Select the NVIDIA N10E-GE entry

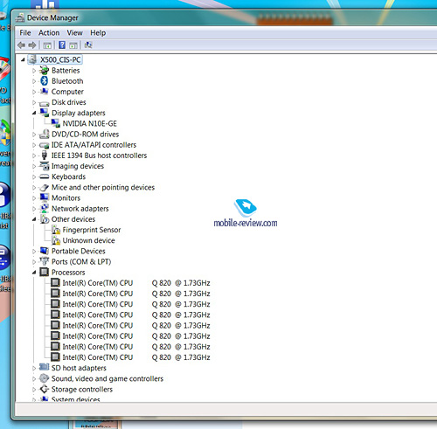click(89, 123)
